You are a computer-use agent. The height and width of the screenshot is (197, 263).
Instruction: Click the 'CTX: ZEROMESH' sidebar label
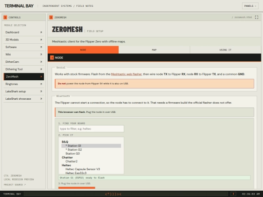(13, 176)
